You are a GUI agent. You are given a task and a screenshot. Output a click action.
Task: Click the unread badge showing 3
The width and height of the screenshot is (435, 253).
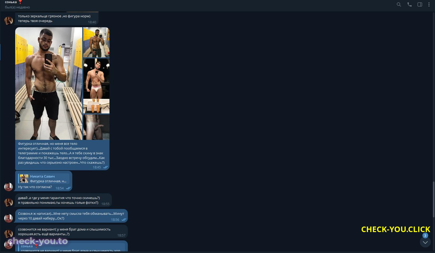[x=425, y=235]
